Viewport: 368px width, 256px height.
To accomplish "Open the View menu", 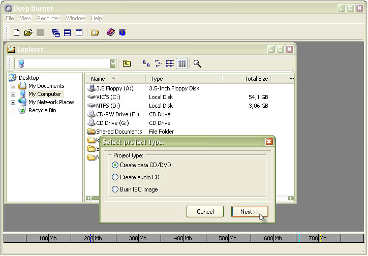I will pyautogui.click(x=25, y=18).
